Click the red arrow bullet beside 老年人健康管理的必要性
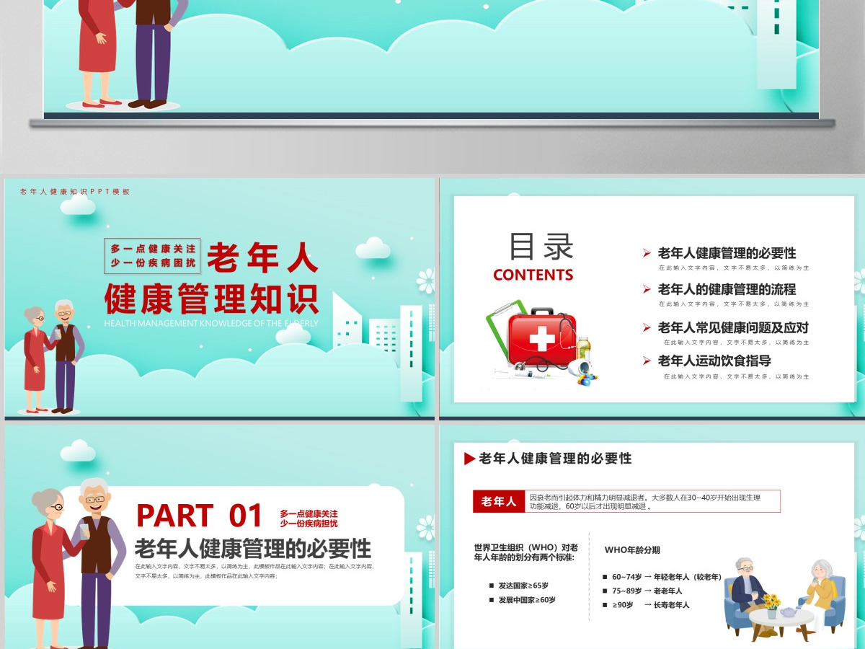865x649 pixels. pyautogui.click(x=647, y=253)
